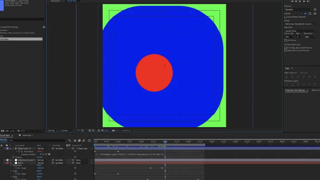Open parent dropdown for Null 1
The image size is (320, 180).
pyautogui.click(x=83, y=163)
